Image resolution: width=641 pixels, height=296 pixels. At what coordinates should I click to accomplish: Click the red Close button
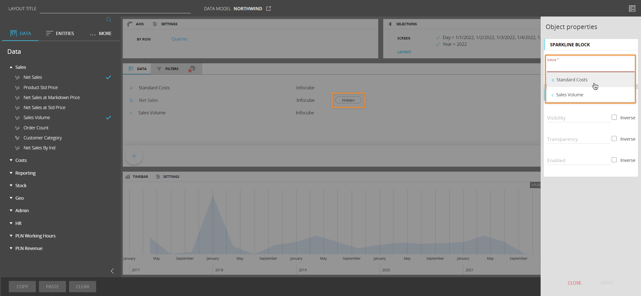[x=574, y=283]
